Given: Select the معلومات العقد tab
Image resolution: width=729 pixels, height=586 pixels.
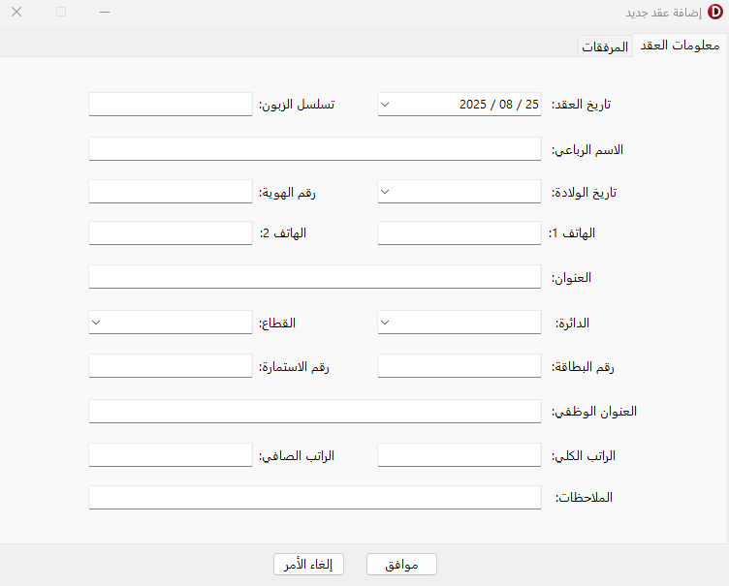Looking at the screenshot, I should [x=680, y=46].
